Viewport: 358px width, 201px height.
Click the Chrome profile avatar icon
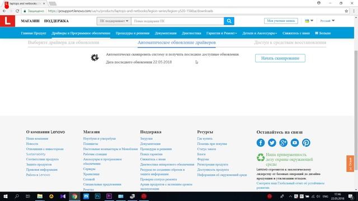tap(319, 3)
